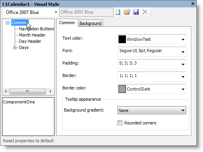Click the tree scrollbar left arrow
The image size is (203, 152).
6,91
